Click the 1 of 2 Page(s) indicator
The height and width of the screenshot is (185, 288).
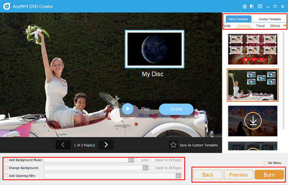click(x=84, y=145)
